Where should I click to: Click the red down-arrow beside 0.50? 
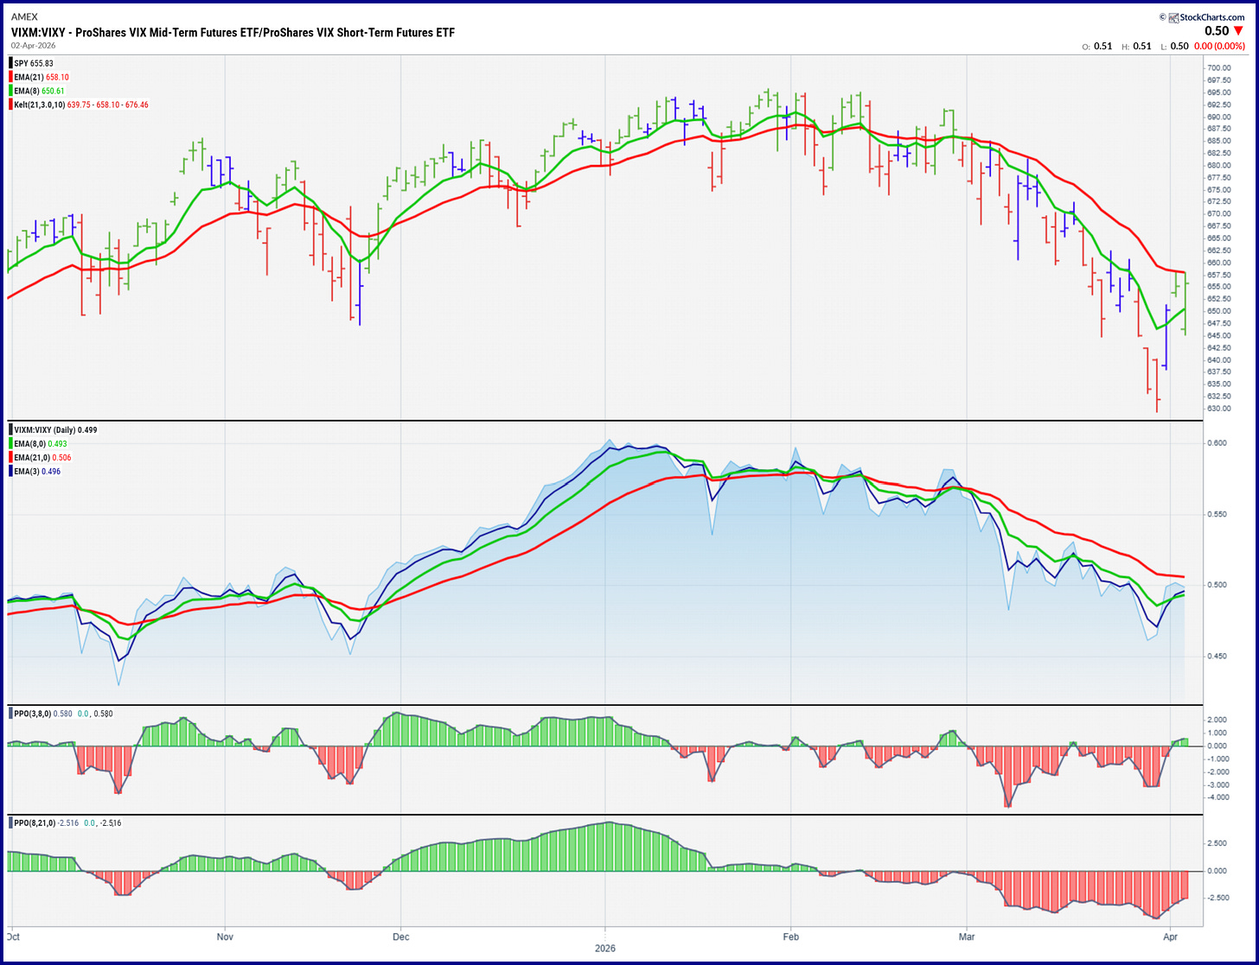1237,31
